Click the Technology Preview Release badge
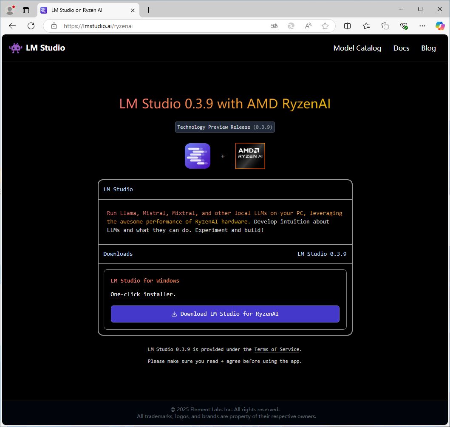The height and width of the screenshot is (427, 450). pyautogui.click(x=225, y=127)
